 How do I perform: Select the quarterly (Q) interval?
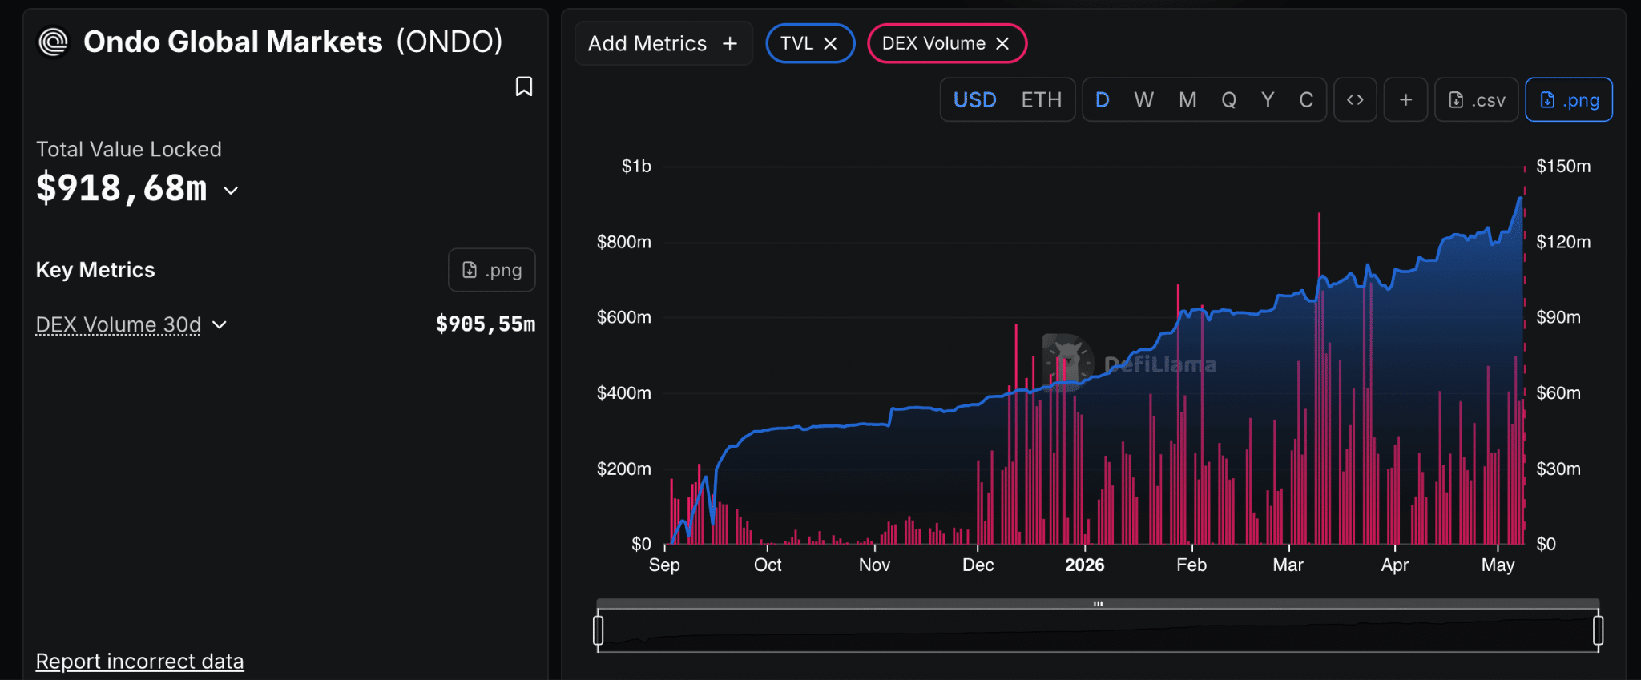(1228, 99)
